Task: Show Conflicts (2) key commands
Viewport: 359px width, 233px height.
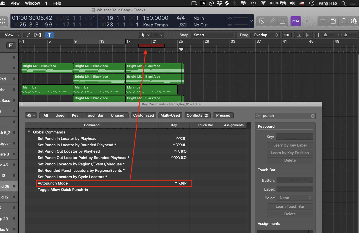Action: coord(197,115)
